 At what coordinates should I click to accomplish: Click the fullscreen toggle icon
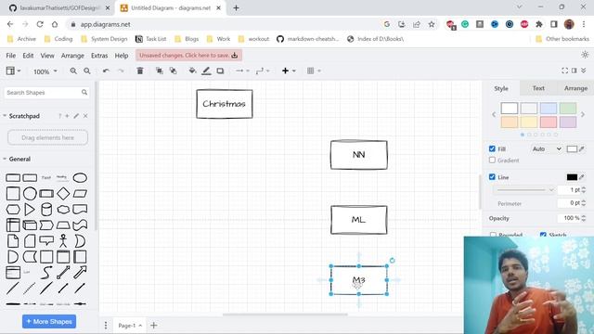564,71
